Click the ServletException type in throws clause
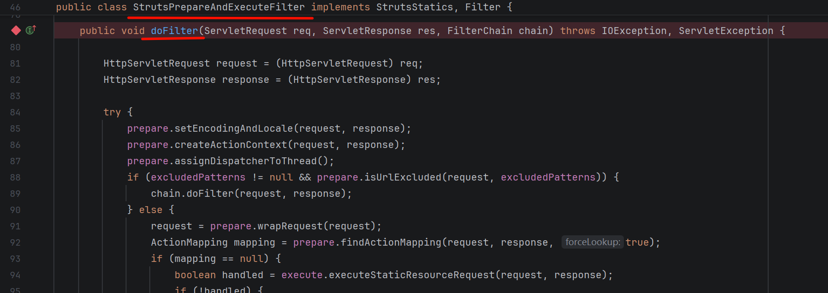This screenshot has width=828, height=293. [x=726, y=31]
